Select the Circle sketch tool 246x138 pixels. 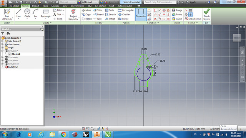[27, 13]
